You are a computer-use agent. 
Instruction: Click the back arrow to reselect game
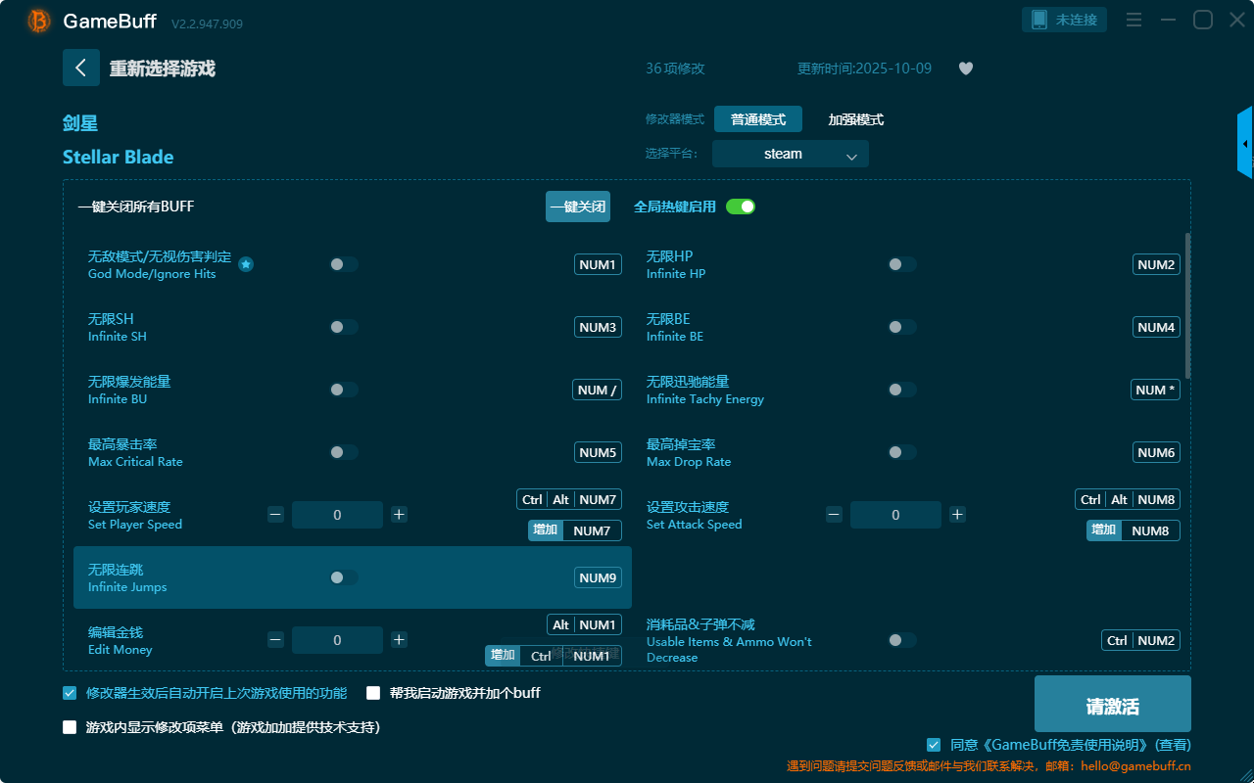coord(81,68)
